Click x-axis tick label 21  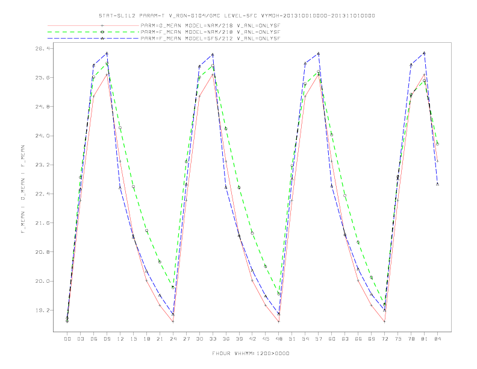[160, 339]
